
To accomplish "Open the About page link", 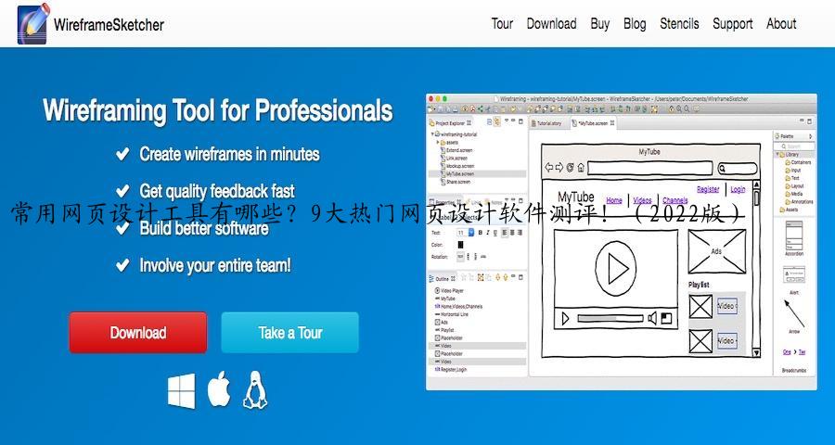I will (x=781, y=24).
